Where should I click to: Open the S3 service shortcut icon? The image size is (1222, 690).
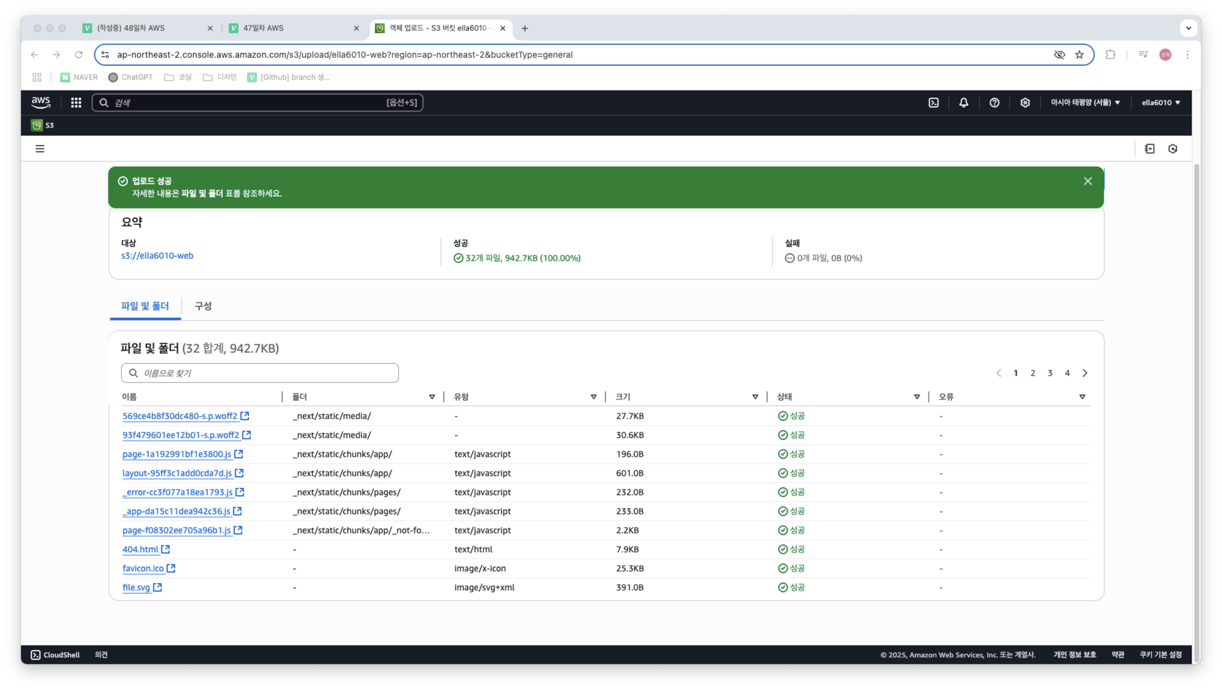(37, 125)
